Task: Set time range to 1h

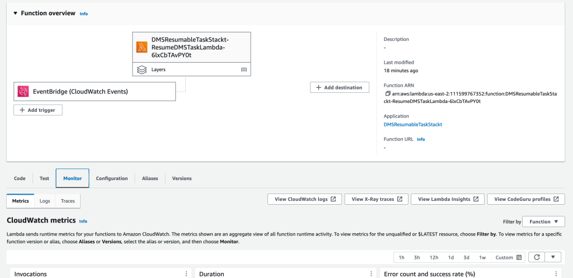Action: pyautogui.click(x=401, y=257)
